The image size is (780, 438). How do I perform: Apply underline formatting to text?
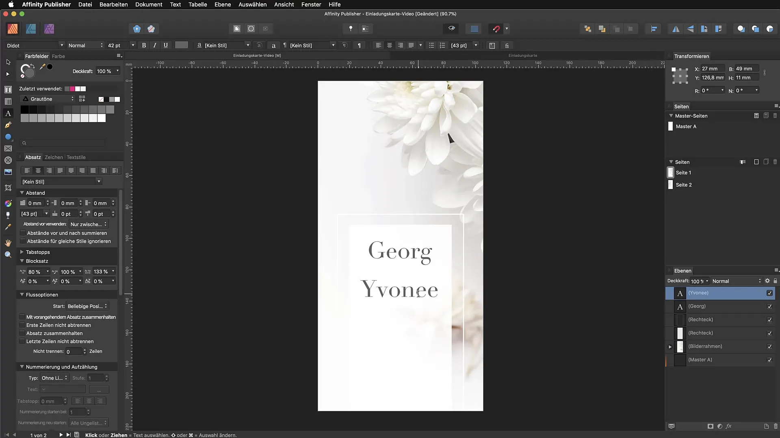[166, 45]
